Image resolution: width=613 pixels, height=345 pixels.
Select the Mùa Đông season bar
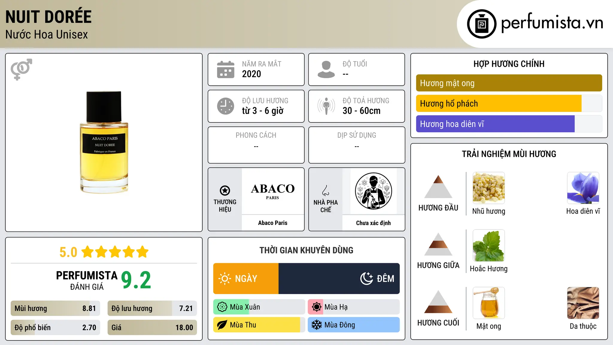(x=353, y=325)
